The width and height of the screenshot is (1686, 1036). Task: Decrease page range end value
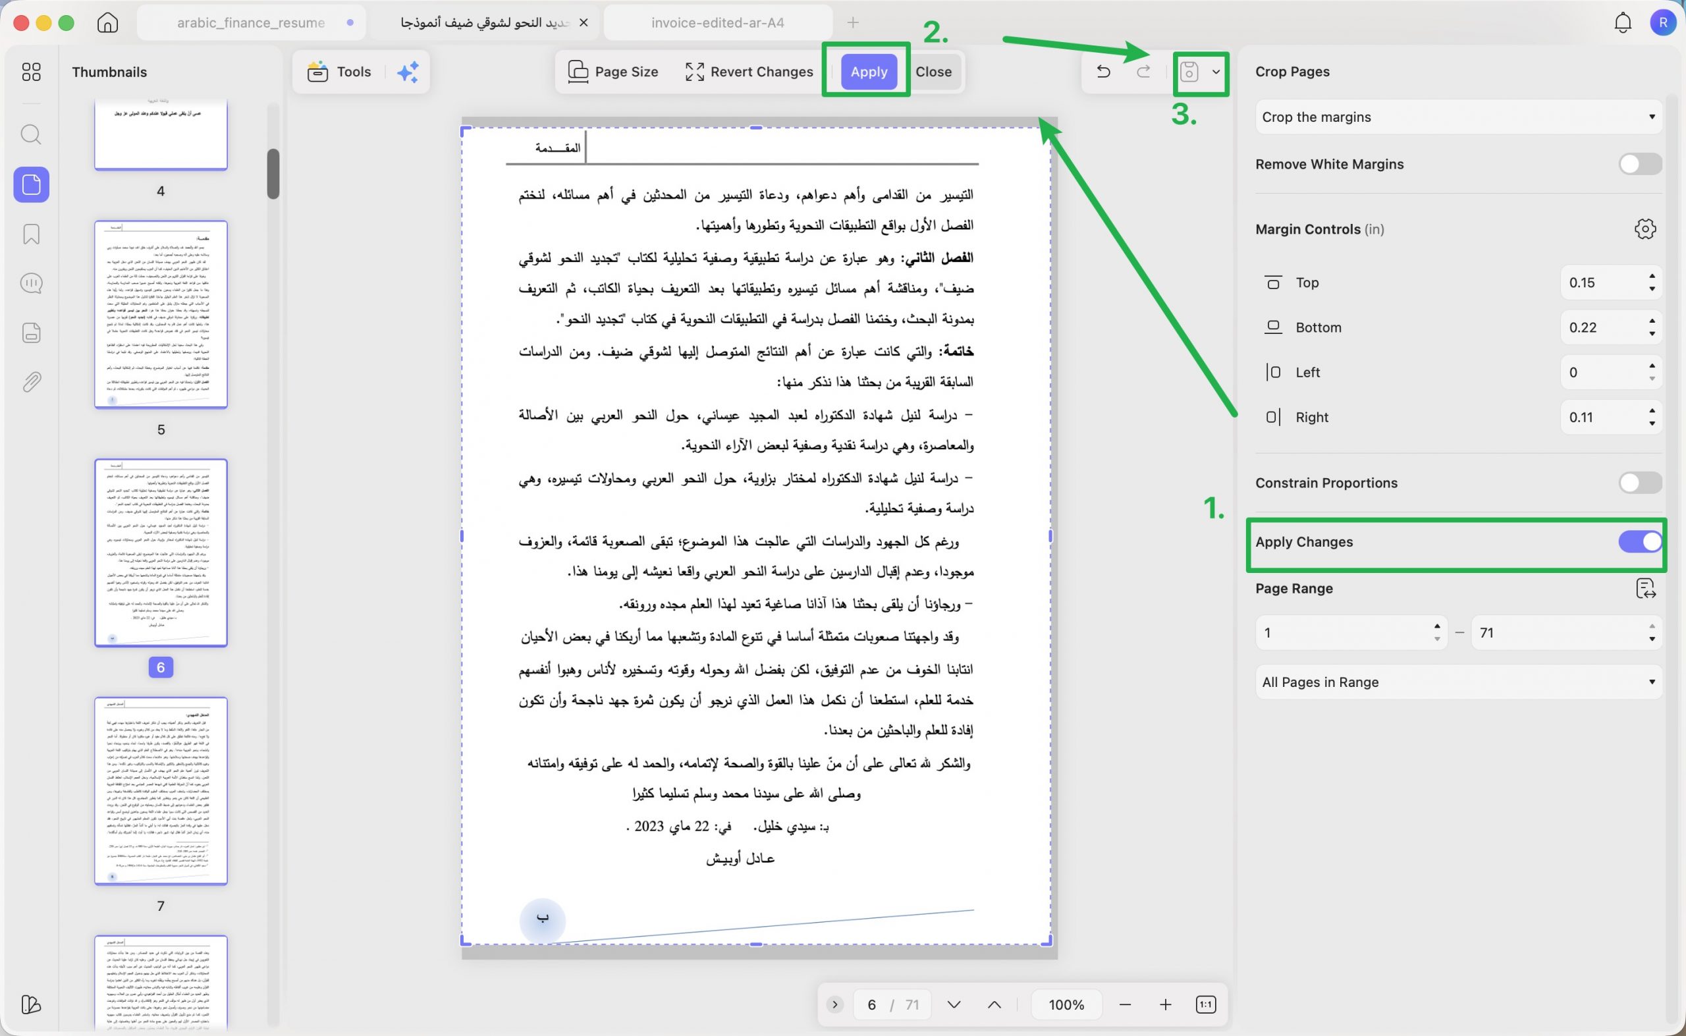coord(1652,640)
